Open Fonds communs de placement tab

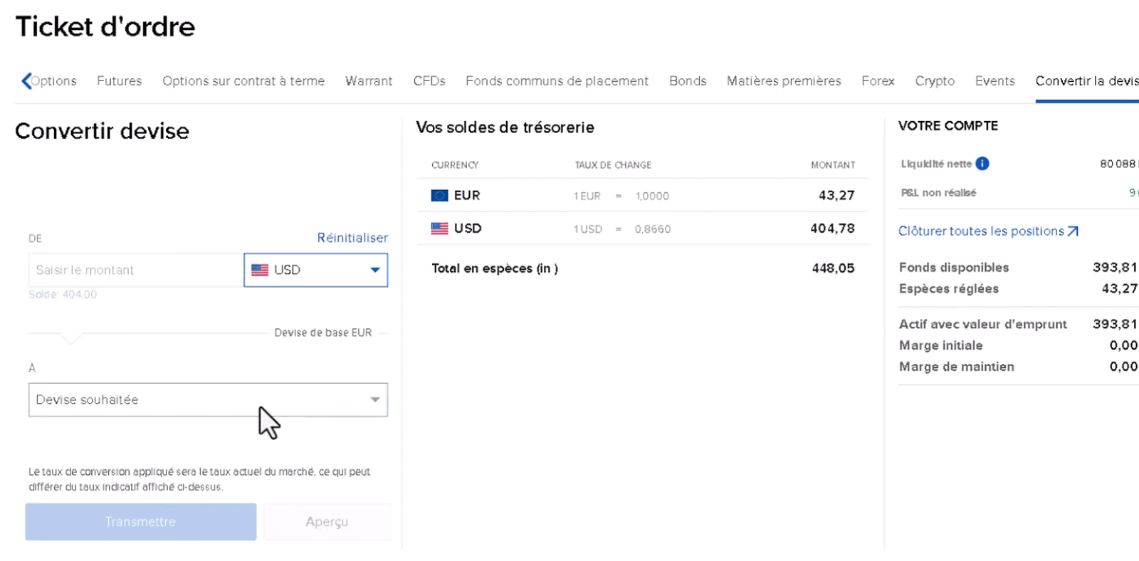click(557, 81)
